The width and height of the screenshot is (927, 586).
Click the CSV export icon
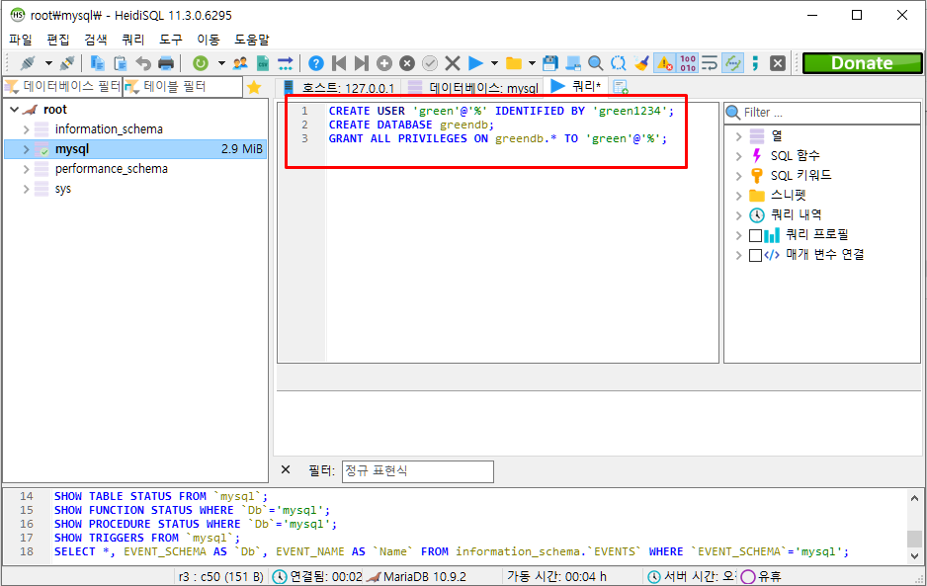pyautogui.click(x=263, y=63)
